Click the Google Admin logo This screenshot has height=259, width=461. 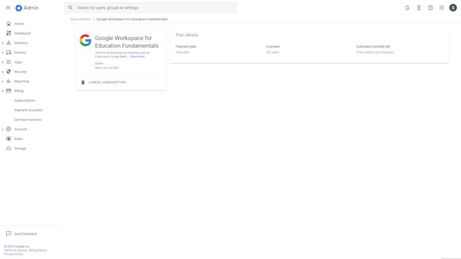[27, 8]
